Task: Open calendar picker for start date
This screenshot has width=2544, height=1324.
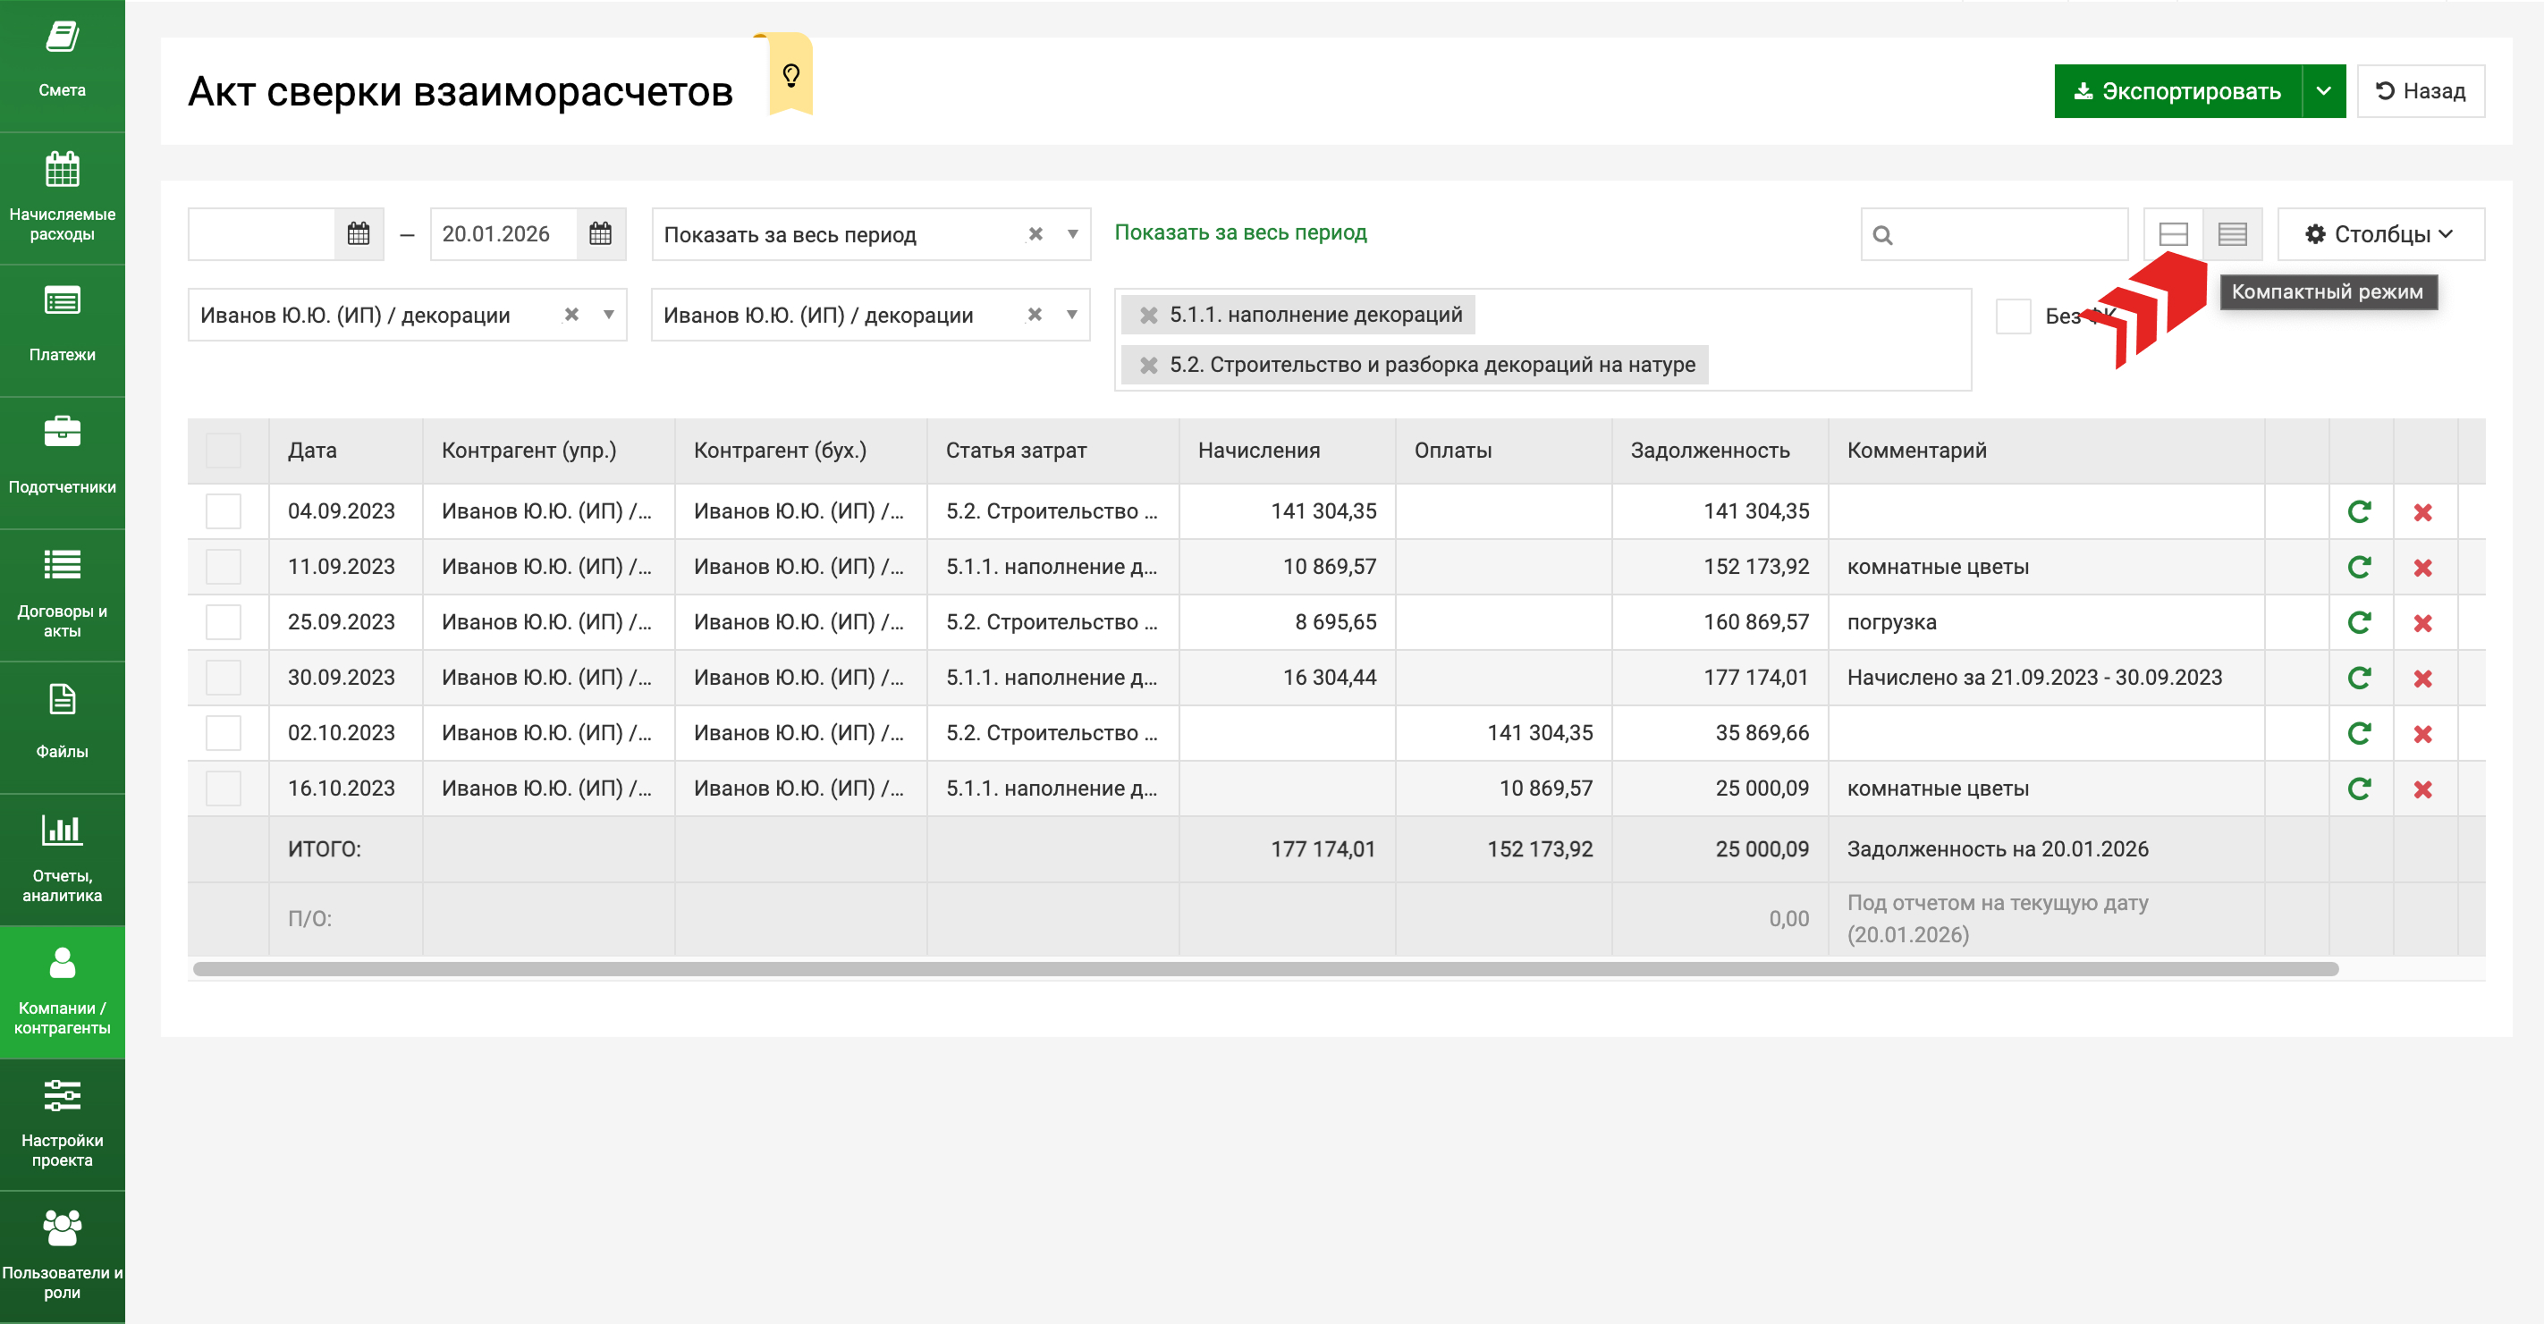Action: tap(359, 234)
